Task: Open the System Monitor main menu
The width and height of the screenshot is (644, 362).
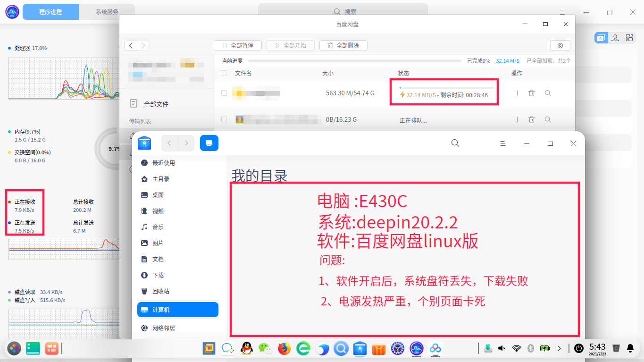Action: [x=562, y=12]
